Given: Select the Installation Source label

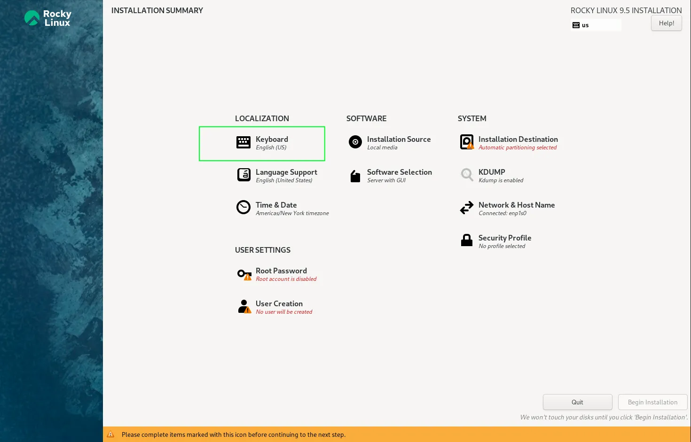Looking at the screenshot, I should coord(399,140).
